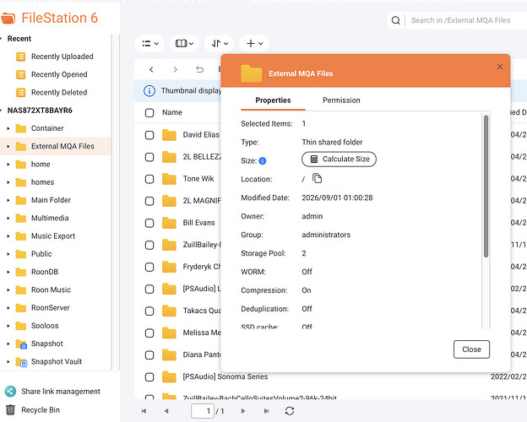Check the Tone Wik folder checkbox
Image resolution: width=527 pixels, height=422 pixels.
149,179
